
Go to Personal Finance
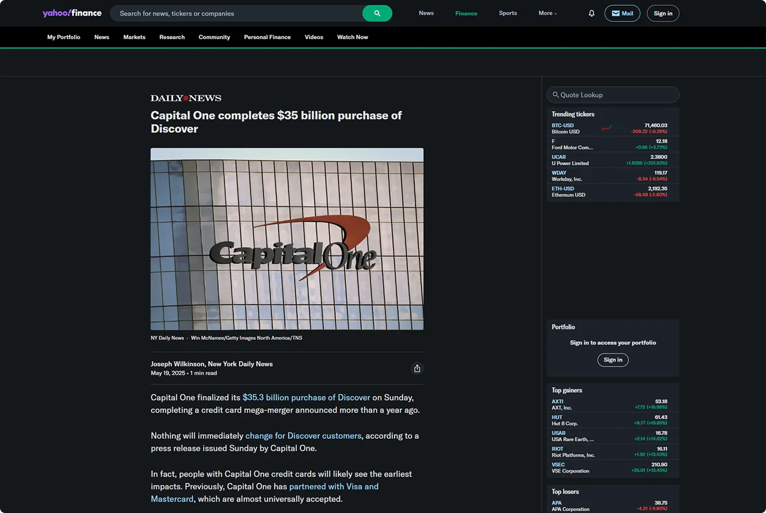click(x=267, y=37)
